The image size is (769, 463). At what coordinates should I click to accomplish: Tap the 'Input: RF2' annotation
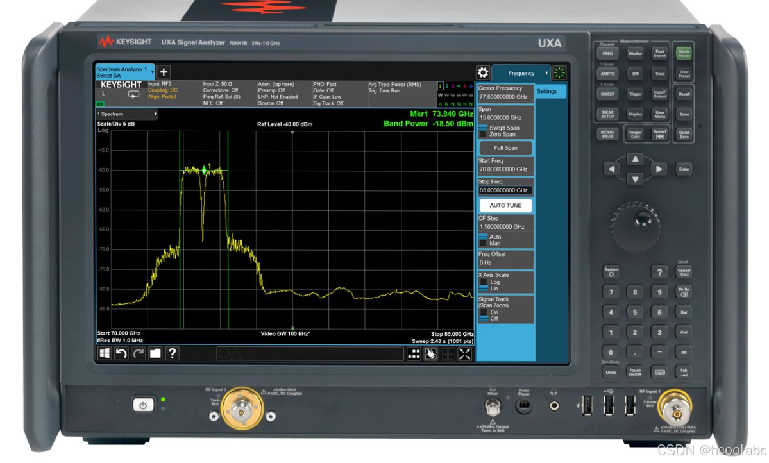(160, 84)
